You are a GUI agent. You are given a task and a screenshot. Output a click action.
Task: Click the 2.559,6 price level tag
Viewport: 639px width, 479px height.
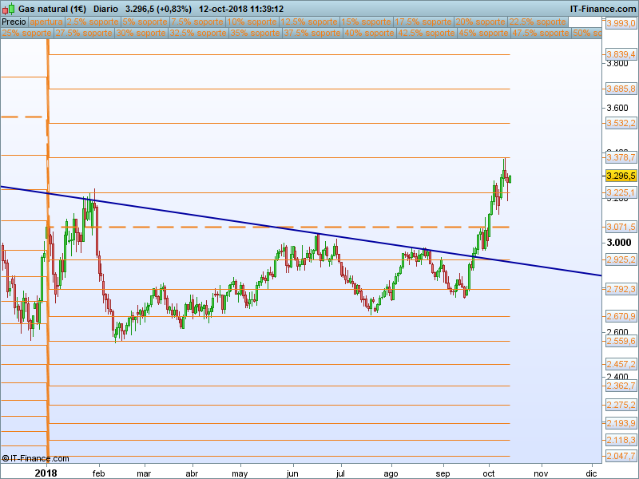(x=621, y=341)
